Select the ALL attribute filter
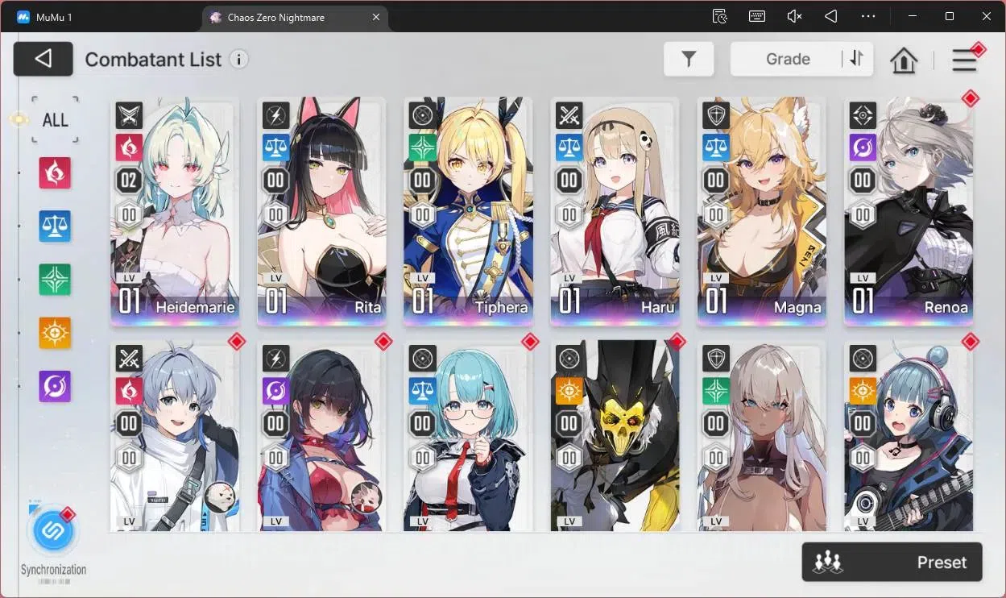This screenshot has height=598, width=1006. (x=56, y=120)
